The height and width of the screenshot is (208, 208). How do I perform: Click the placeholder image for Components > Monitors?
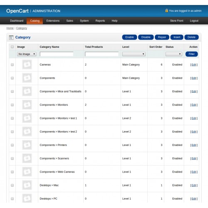(27, 105)
